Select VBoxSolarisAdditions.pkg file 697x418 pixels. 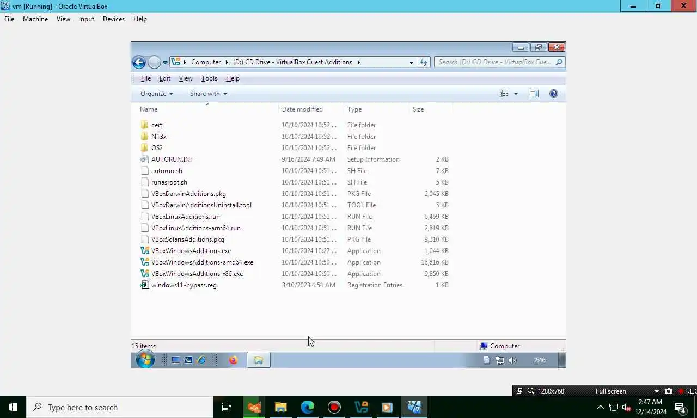(x=187, y=239)
